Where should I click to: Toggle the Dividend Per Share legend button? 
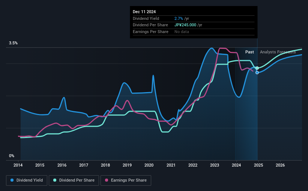[74, 180]
